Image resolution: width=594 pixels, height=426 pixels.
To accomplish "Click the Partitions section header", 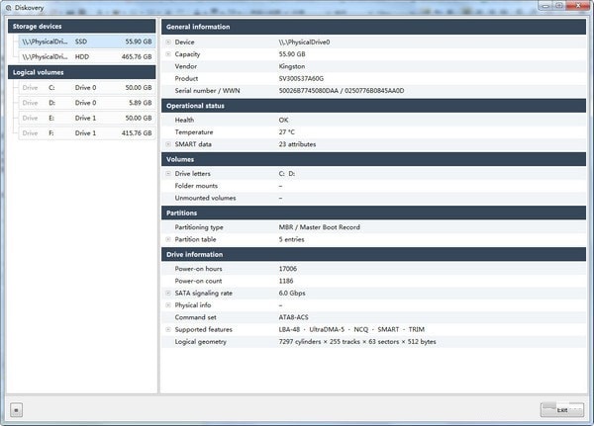I will 373,213.
